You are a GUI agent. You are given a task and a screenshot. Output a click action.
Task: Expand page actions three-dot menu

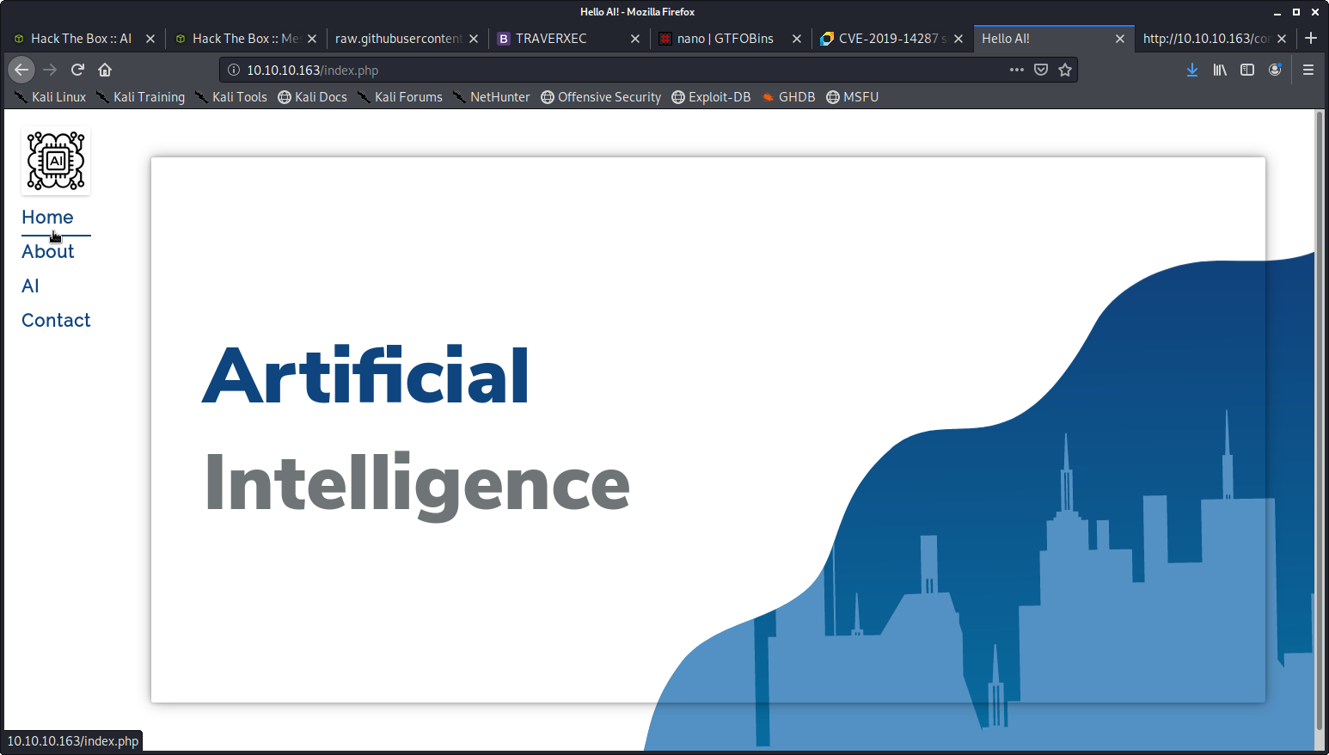pos(1017,70)
